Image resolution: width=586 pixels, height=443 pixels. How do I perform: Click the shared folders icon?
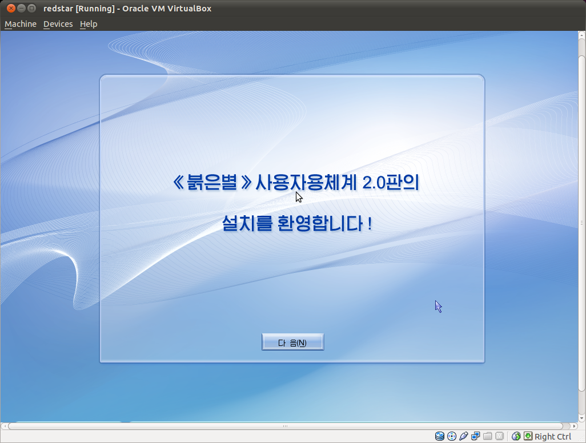click(x=487, y=436)
